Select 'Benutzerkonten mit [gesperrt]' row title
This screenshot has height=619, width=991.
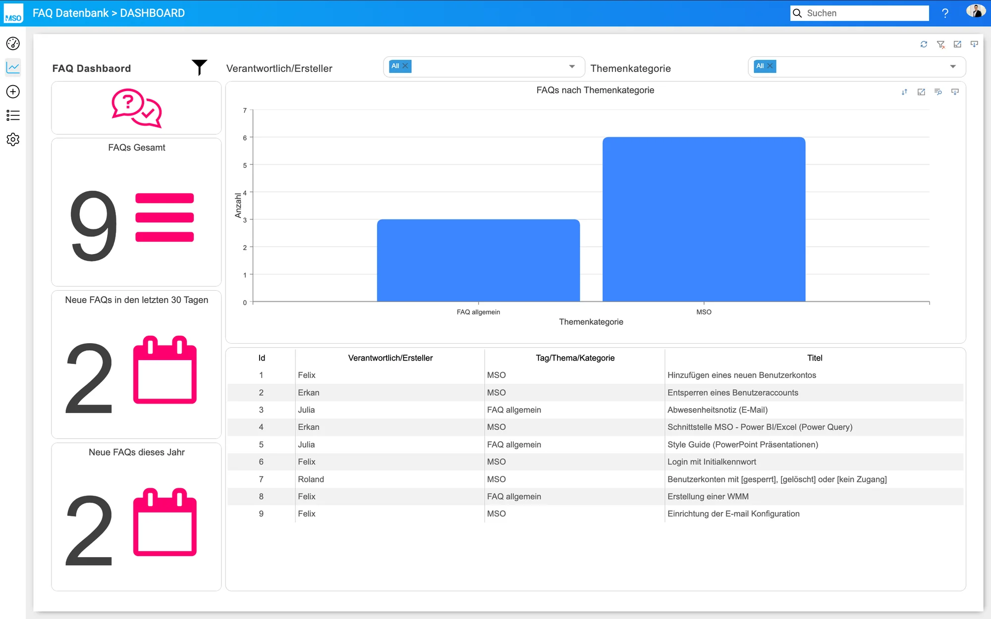point(777,479)
